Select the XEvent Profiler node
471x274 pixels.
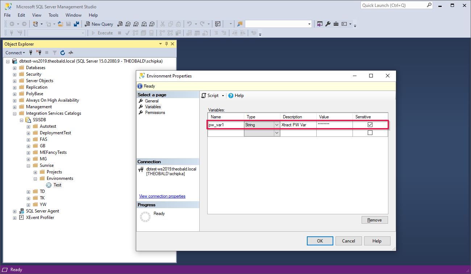click(40, 218)
